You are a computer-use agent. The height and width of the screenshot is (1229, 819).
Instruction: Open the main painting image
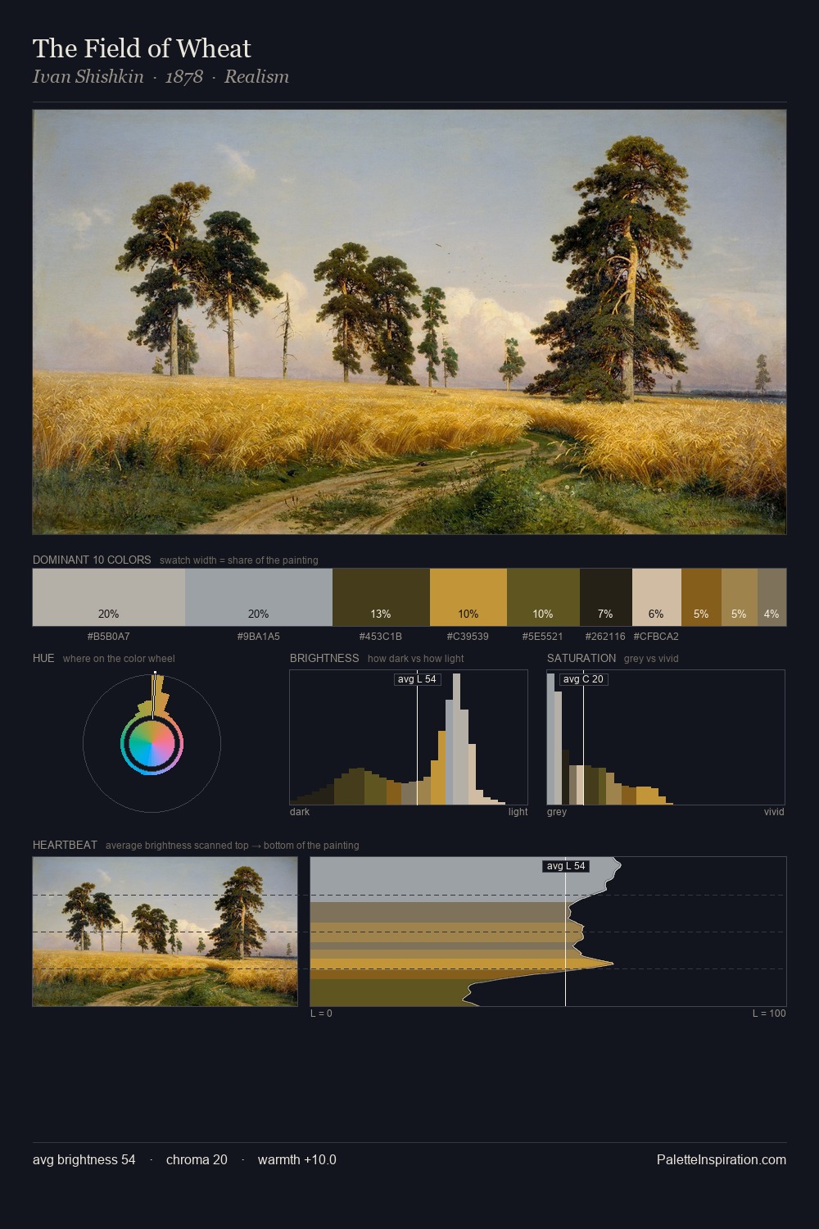[x=409, y=322]
